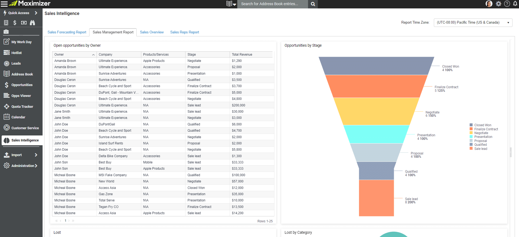Image resolution: width=519 pixels, height=237 pixels.
Task: Toggle Negotiate legend entry
Action: tap(479, 133)
